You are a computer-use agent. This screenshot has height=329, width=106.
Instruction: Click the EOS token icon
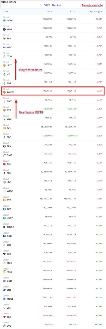[4, 84]
